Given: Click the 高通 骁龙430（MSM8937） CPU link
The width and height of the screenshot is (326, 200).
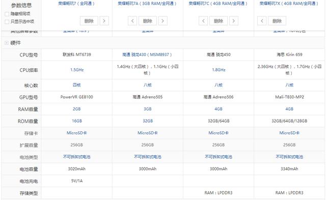Looking at the screenshot, I should pyautogui.click(x=147, y=55).
